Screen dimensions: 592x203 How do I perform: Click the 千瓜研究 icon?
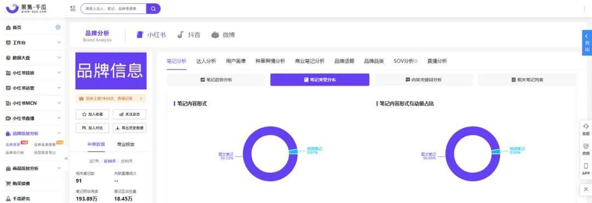coord(8,199)
